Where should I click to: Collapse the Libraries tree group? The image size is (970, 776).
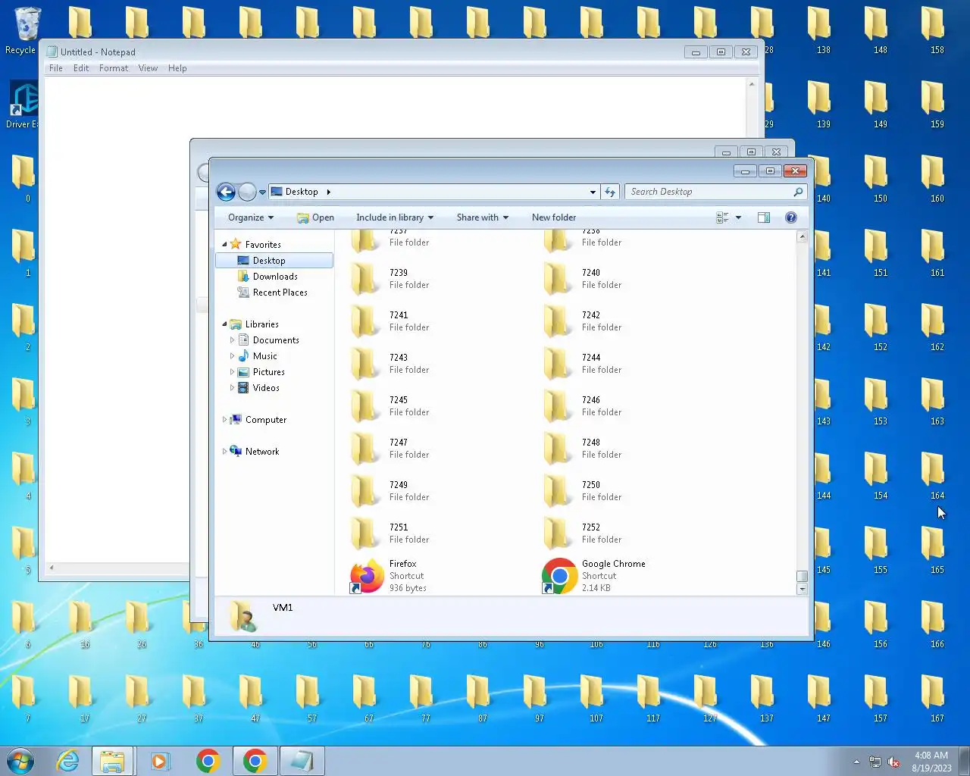pyautogui.click(x=224, y=324)
